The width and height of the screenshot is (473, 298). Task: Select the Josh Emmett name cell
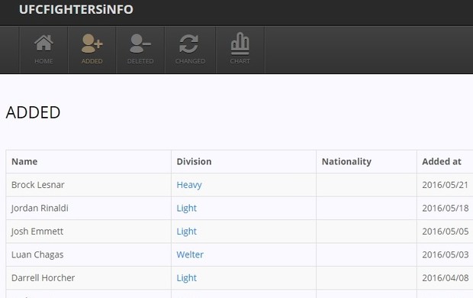[x=88, y=232]
